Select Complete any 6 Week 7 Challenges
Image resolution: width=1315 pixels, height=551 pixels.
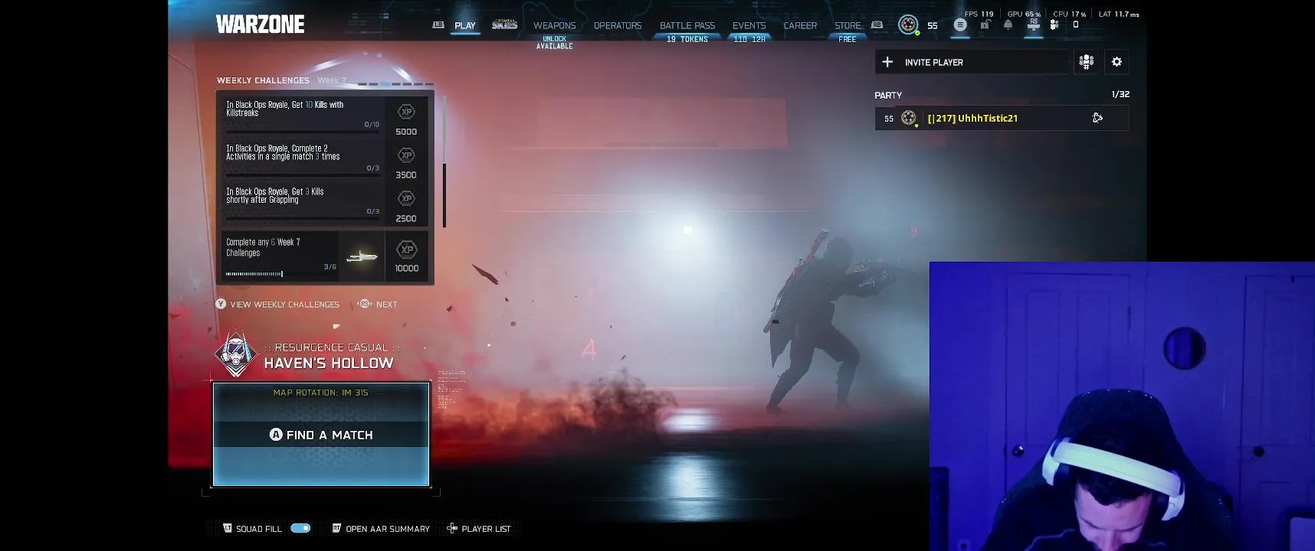[325, 256]
